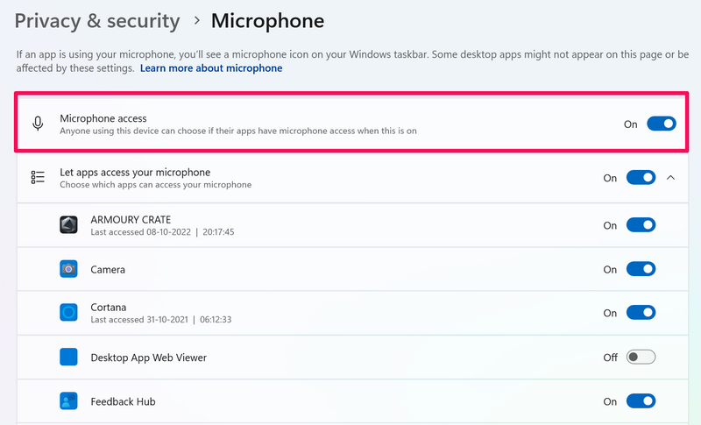
Task: Disable the Camera app microphone toggle
Action: point(641,269)
